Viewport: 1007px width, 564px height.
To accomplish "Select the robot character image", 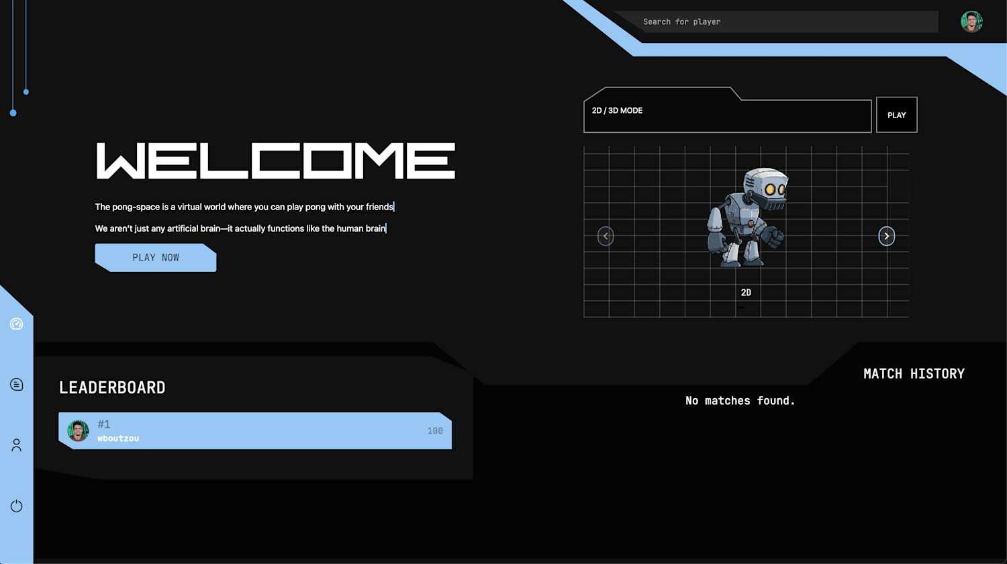I will [747, 217].
